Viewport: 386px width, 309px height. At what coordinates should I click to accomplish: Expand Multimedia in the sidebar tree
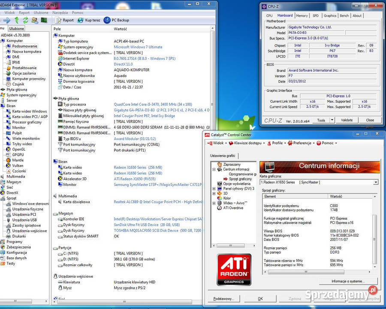click(x=16, y=176)
